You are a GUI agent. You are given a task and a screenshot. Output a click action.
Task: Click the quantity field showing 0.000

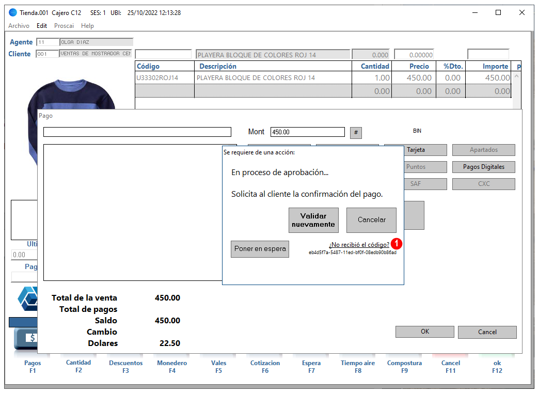click(371, 55)
